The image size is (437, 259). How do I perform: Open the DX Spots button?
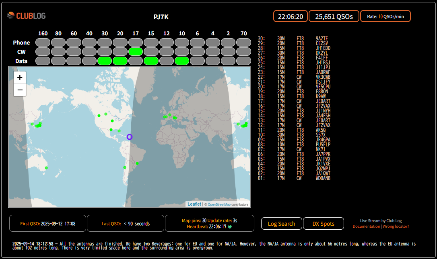[x=323, y=224]
